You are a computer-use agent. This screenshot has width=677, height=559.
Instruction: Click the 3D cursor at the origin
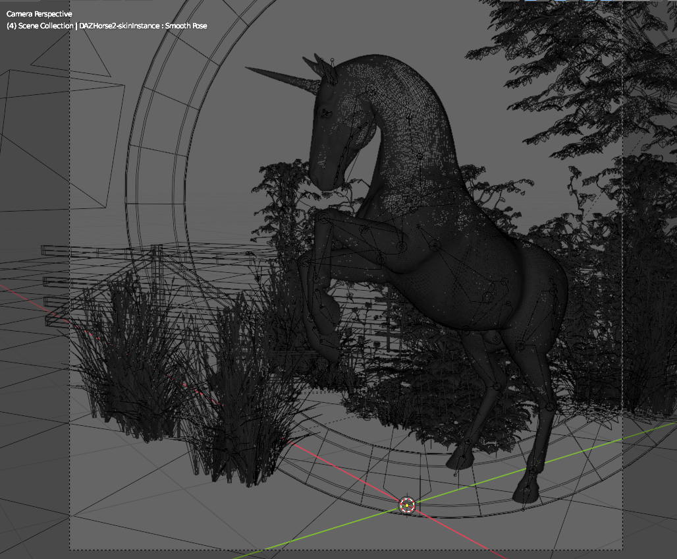[407, 505]
